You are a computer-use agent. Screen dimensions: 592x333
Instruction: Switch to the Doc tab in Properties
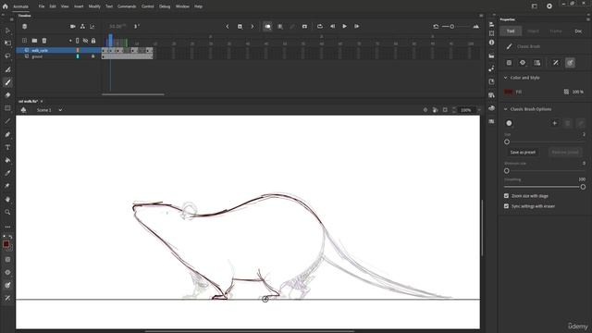[x=578, y=31]
